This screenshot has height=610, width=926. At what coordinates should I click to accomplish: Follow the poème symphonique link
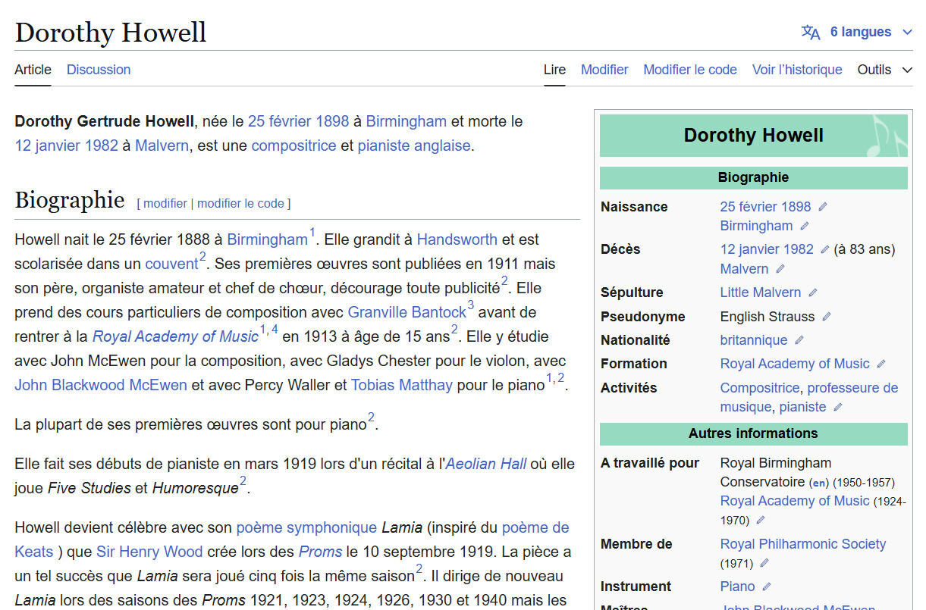click(x=306, y=527)
